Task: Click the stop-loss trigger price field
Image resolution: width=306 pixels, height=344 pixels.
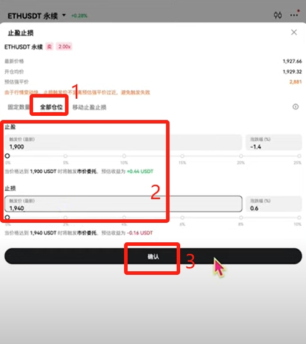Action: (x=123, y=204)
